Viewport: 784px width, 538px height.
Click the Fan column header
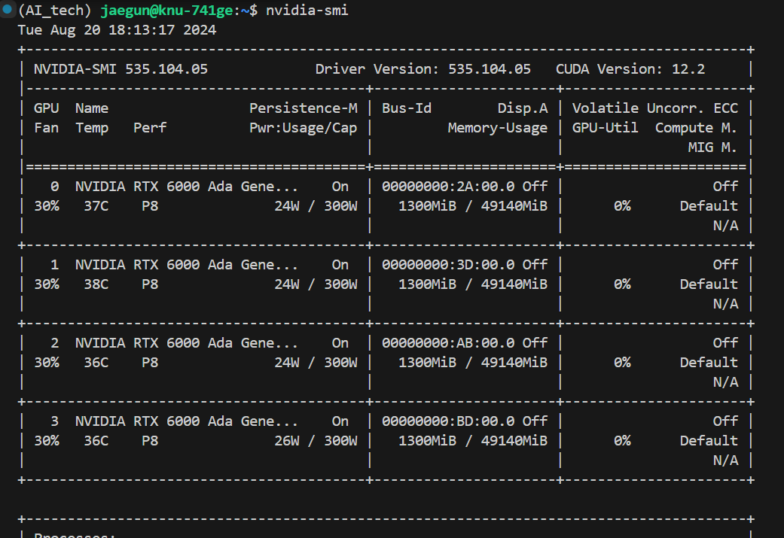tap(46, 128)
